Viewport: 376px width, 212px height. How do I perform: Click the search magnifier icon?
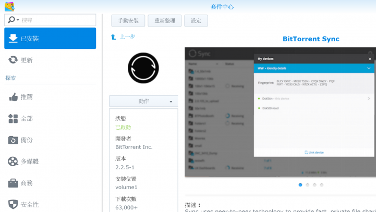[11, 20]
